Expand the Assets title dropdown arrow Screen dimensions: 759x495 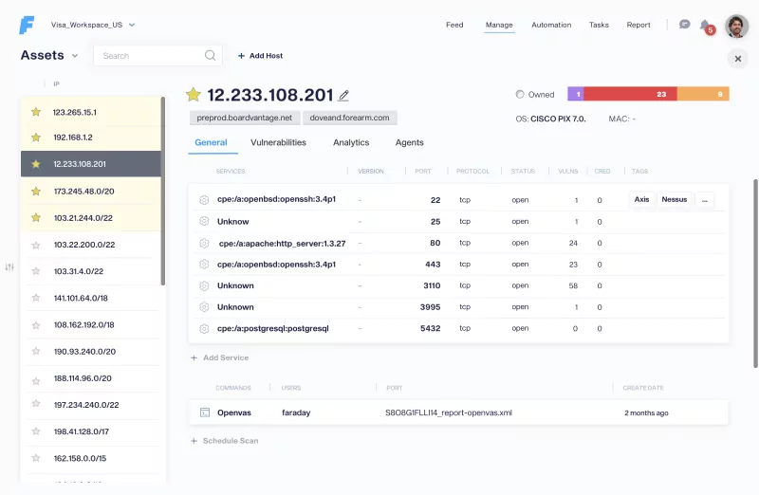click(75, 56)
